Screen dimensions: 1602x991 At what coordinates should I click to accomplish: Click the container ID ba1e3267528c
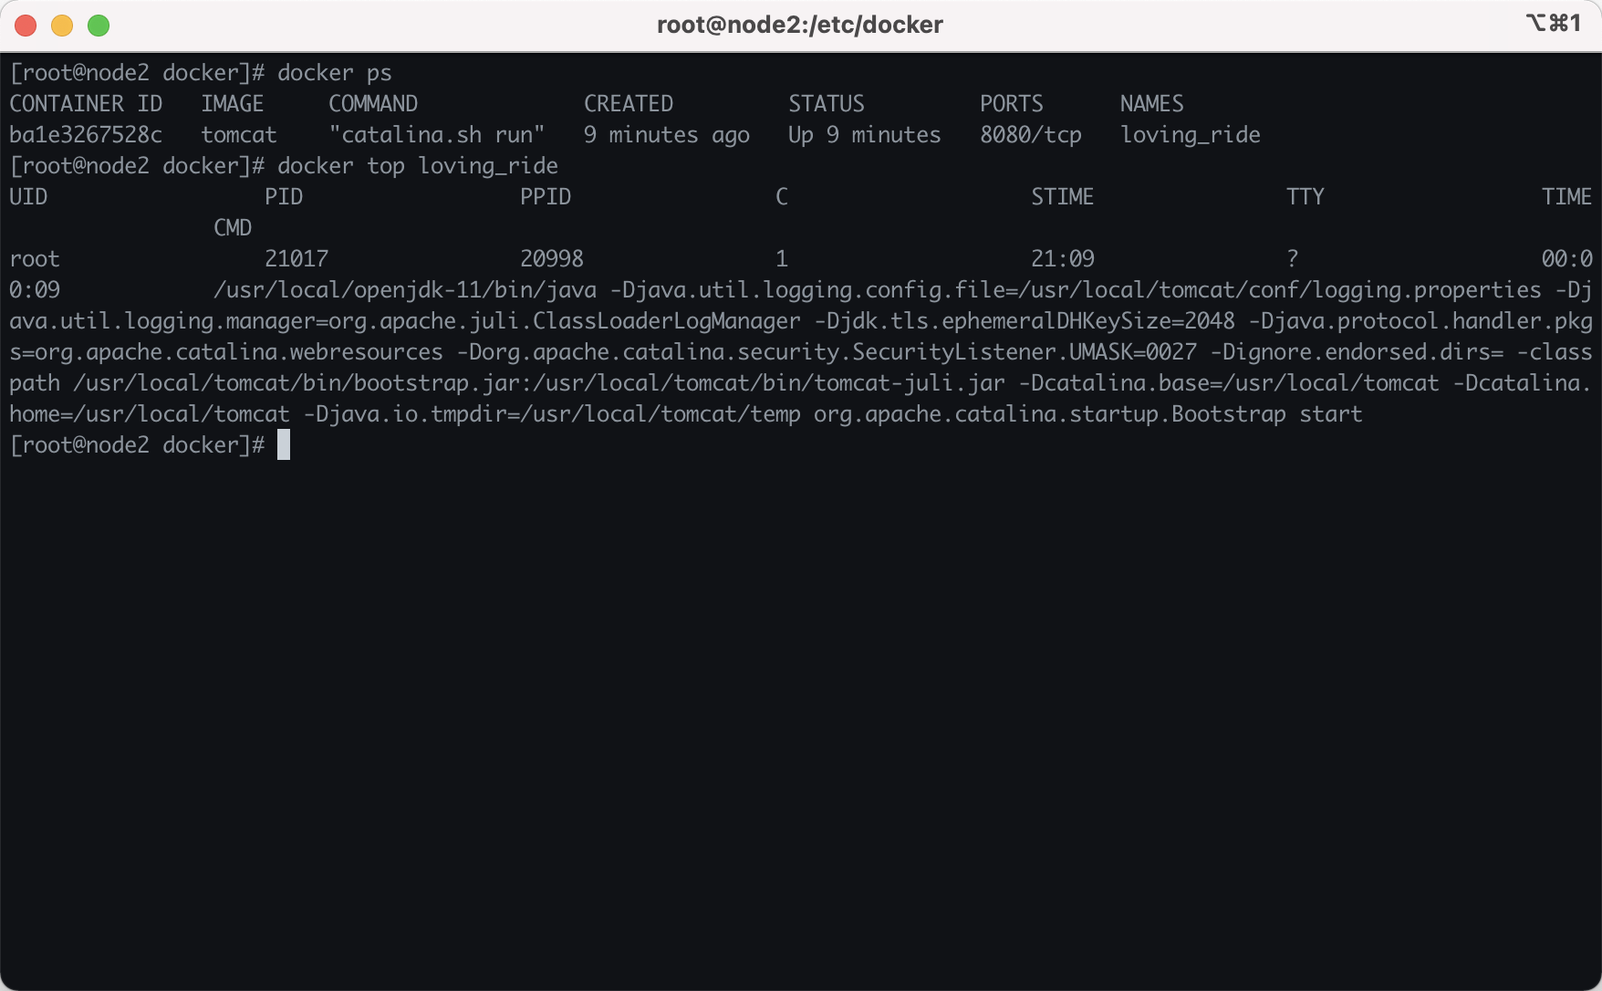tap(86, 135)
